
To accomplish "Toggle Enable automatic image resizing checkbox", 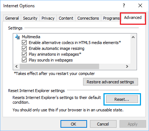I will (24, 48).
